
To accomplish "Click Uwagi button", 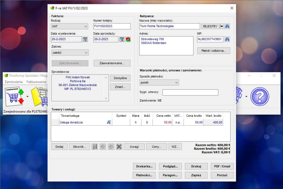I will pyautogui.click(x=134, y=147).
